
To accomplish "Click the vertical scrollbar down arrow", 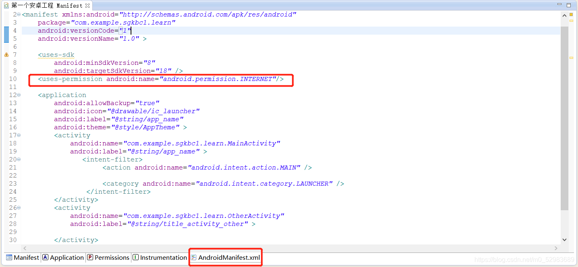I will pos(564,240).
